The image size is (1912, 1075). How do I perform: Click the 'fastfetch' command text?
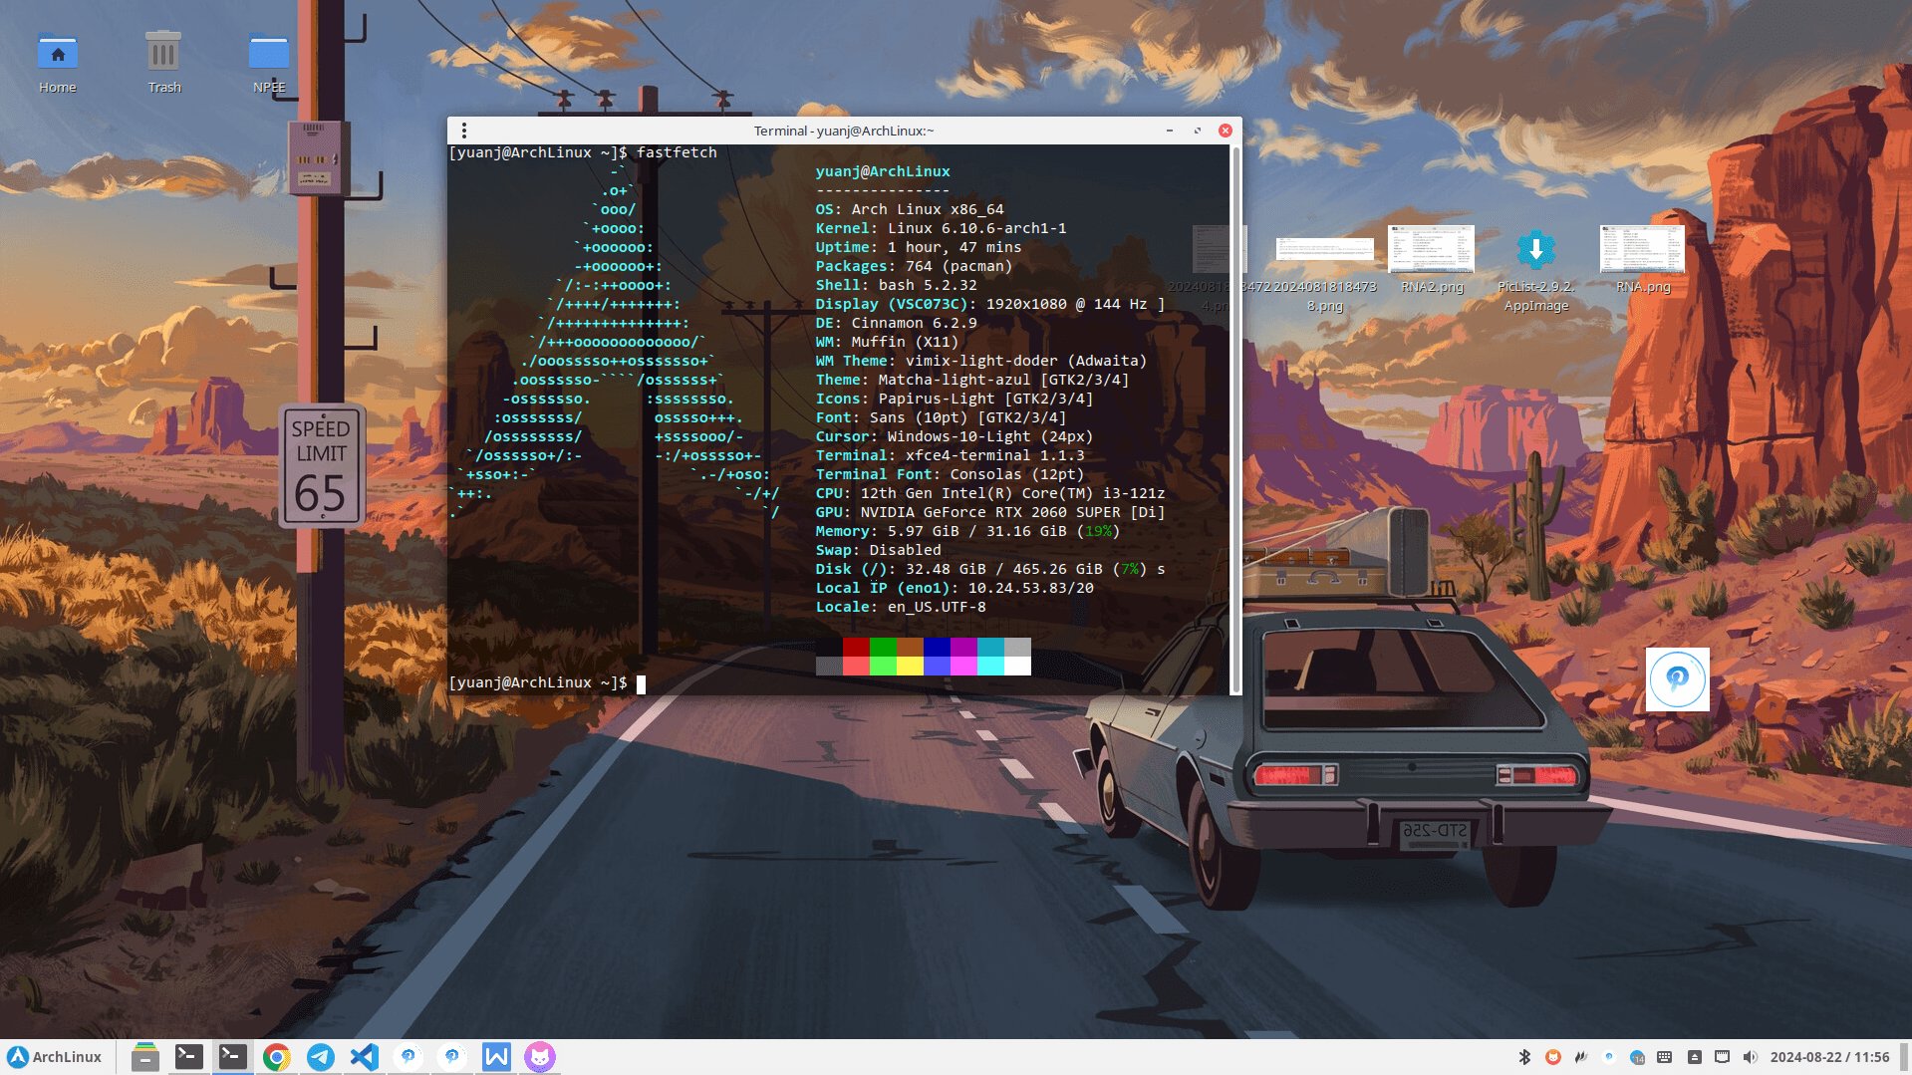[677, 152]
